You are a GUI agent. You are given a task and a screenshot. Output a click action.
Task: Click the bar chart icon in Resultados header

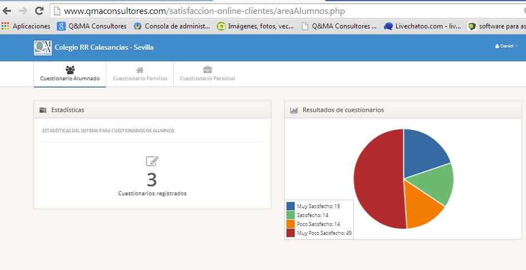294,110
